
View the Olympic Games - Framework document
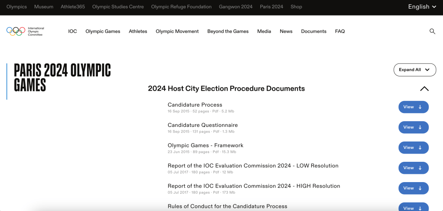[413, 148]
